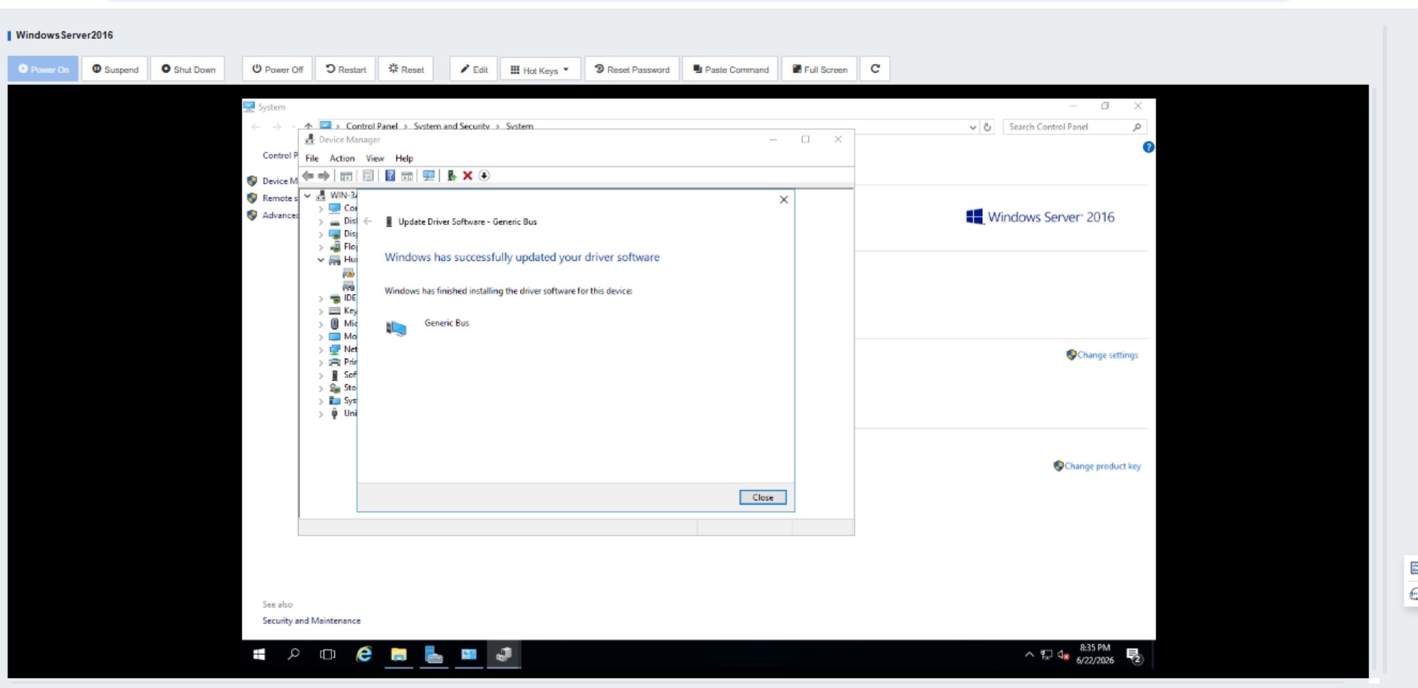Viewport: 1418px width, 688px height.
Task: Expand the 'Net' network adapters node
Action: pos(321,350)
